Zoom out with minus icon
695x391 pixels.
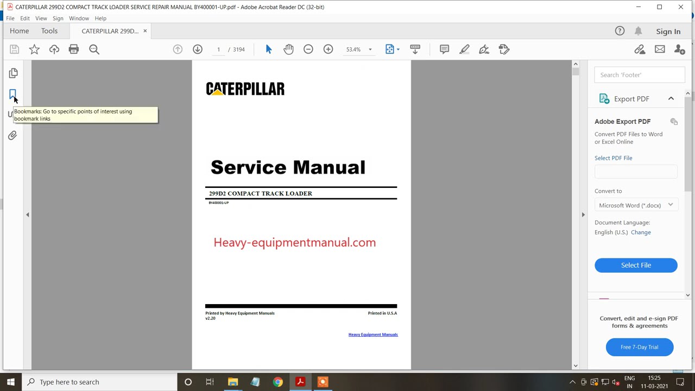click(308, 49)
